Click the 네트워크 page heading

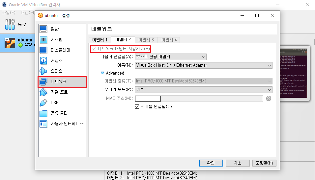pos(102,29)
